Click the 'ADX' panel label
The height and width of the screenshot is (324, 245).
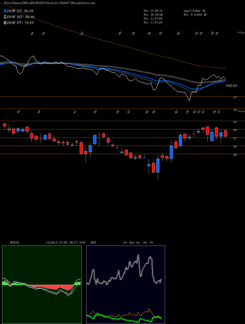point(94,243)
